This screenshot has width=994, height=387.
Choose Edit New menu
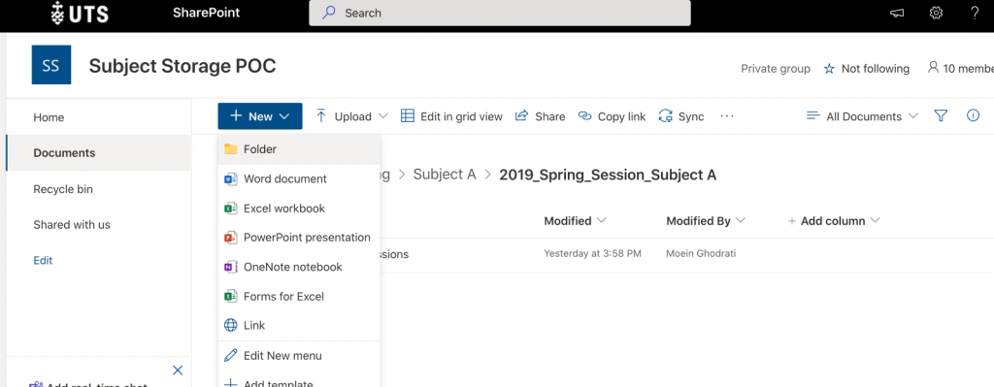tap(299, 356)
